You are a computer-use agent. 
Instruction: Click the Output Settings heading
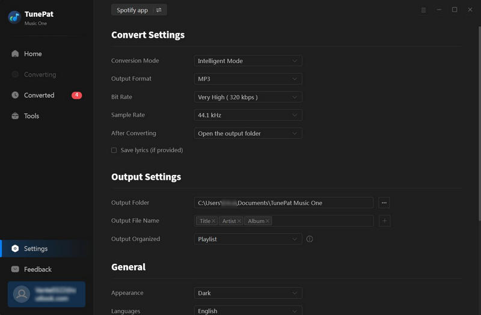point(146,177)
